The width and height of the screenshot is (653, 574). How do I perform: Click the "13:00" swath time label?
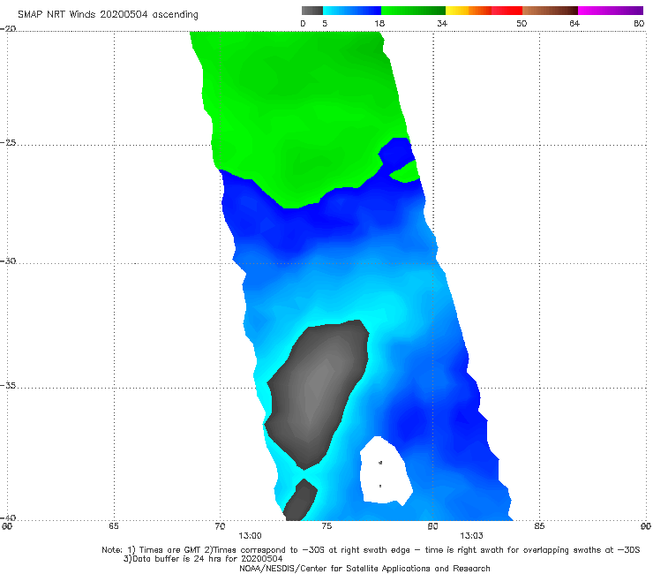pos(250,536)
